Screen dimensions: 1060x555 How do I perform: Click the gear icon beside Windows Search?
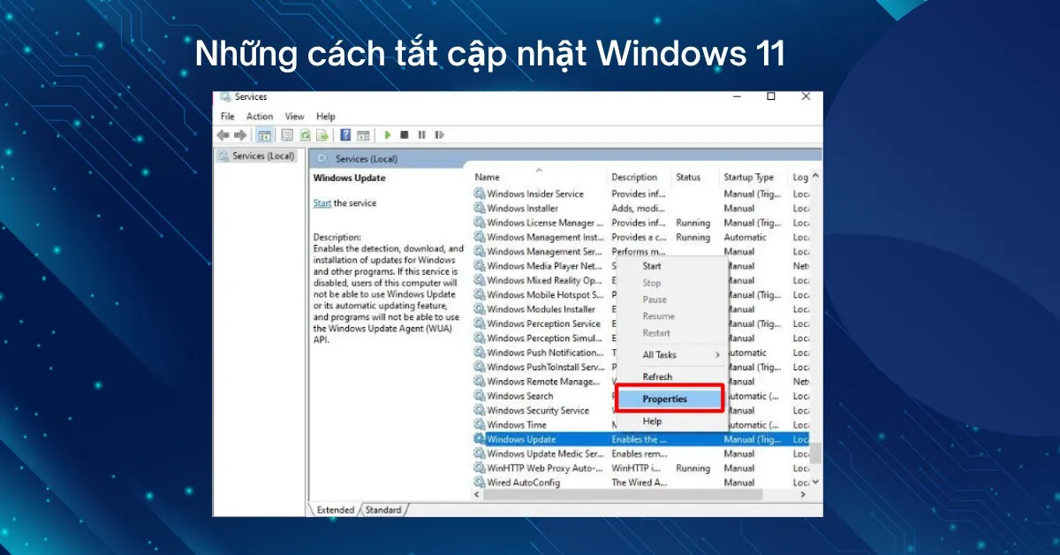coord(480,396)
